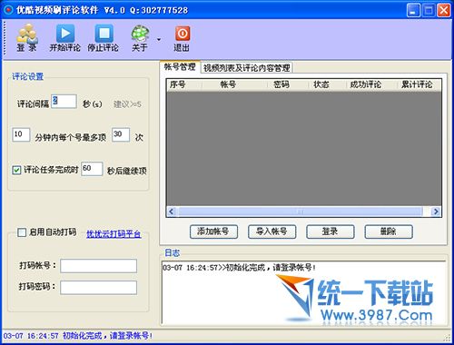
Task: Click 登录 button below account table
Action: click(x=330, y=232)
